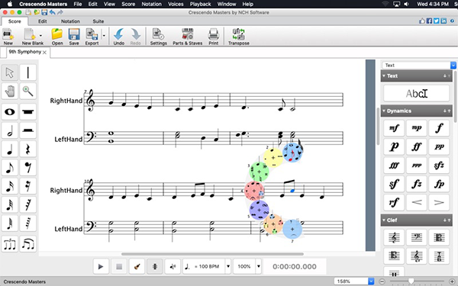Select the beamed notes tool
The height and width of the screenshot is (286, 458).
(x=28, y=244)
